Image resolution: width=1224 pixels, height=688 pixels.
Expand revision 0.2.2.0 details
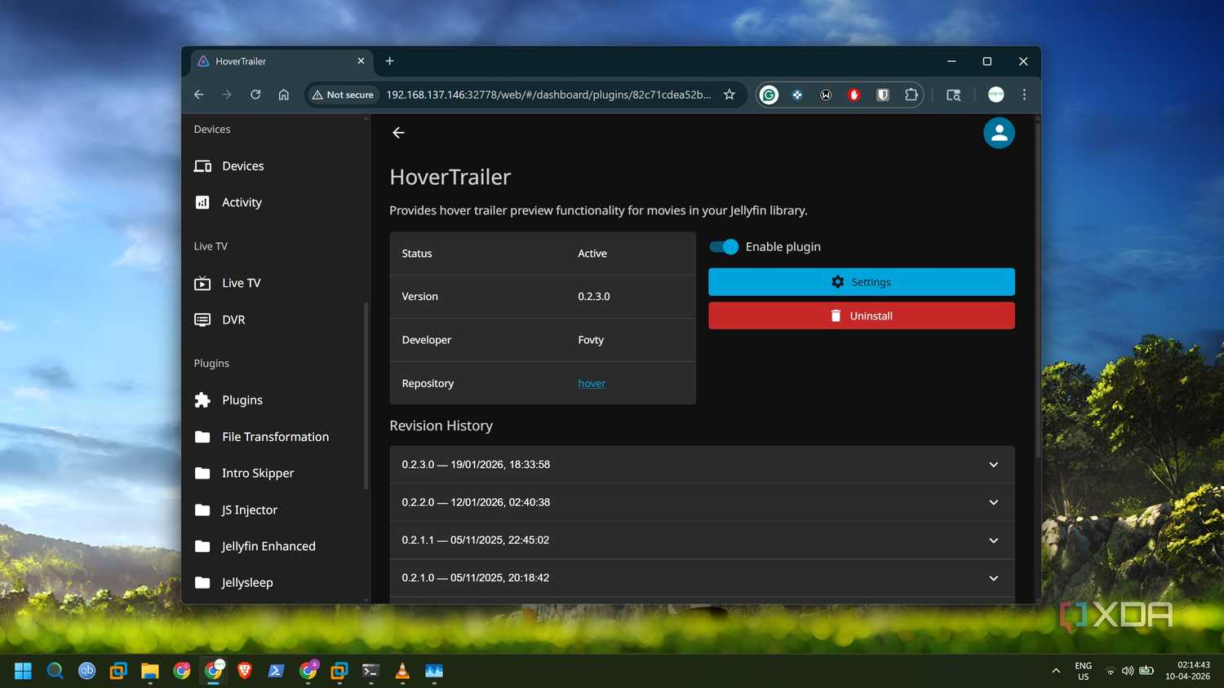tap(702, 502)
